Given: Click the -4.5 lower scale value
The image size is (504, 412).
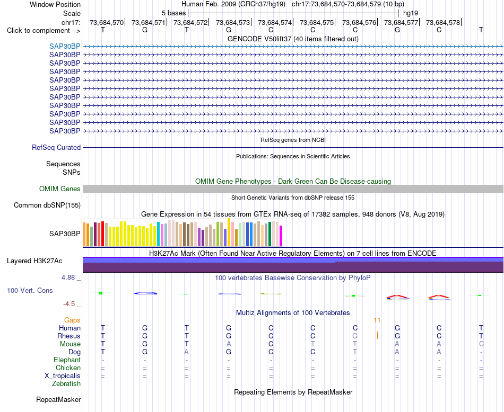Looking at the screenshot, I should 69,304.
